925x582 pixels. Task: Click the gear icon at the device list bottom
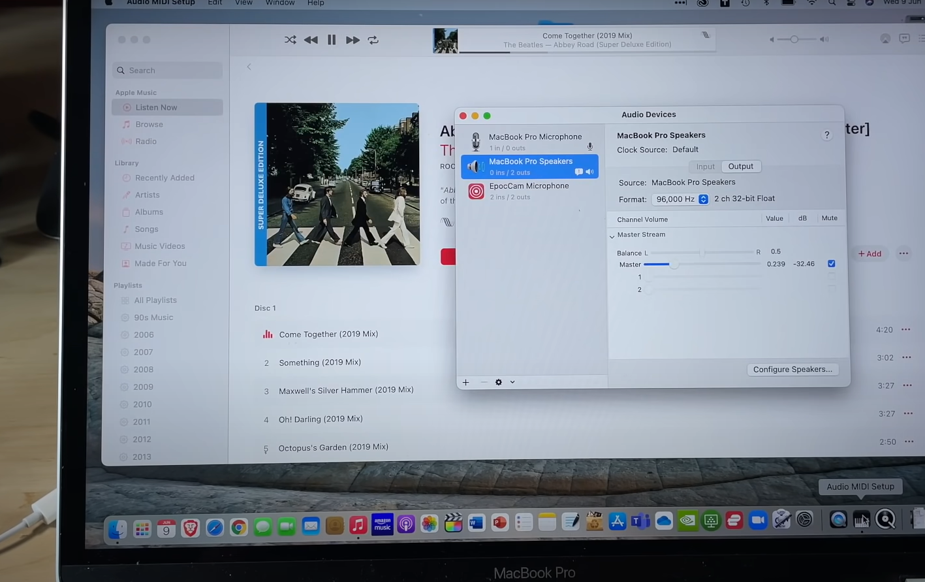tap(498, 382)
